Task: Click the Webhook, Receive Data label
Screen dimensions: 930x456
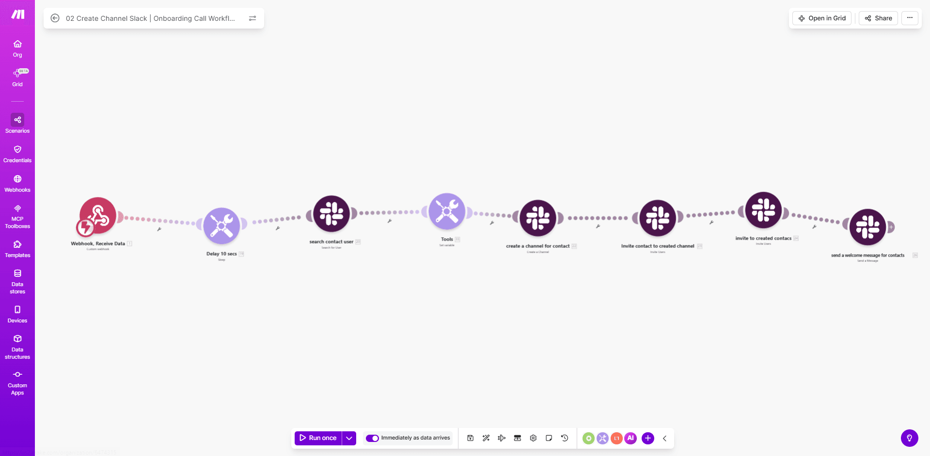Action: [x=98, y=243]
